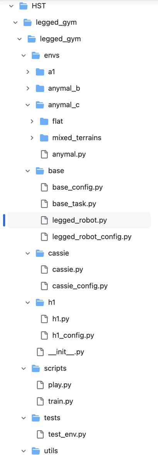The width and height of the screenshot is (158, 455).
Task: Click the file icon next to legged_robot.py
Action: (44, 220)
